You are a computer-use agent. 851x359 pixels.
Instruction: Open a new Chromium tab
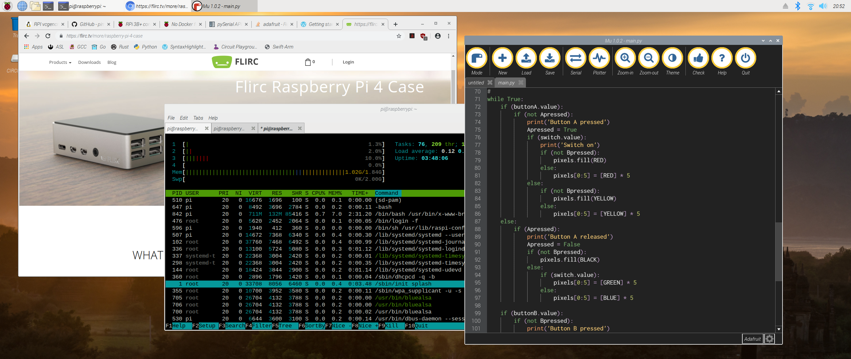395,24
